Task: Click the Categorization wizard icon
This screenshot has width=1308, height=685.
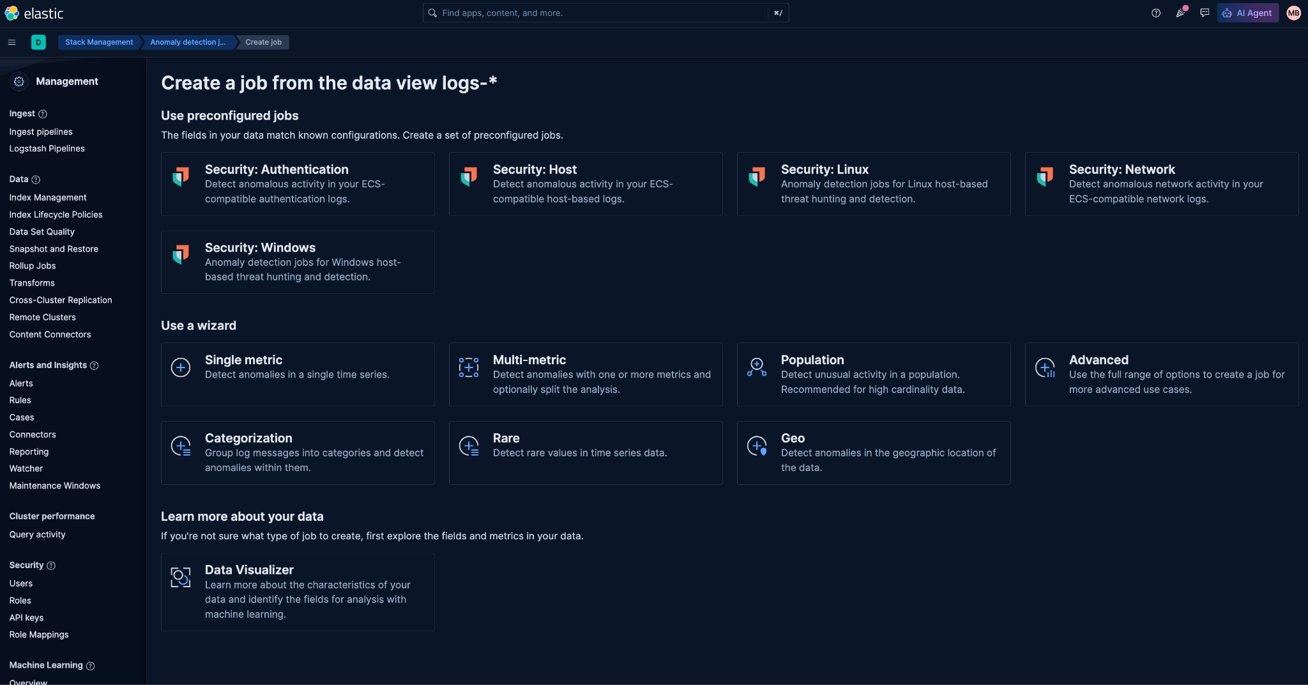Action: click(181, 446)
